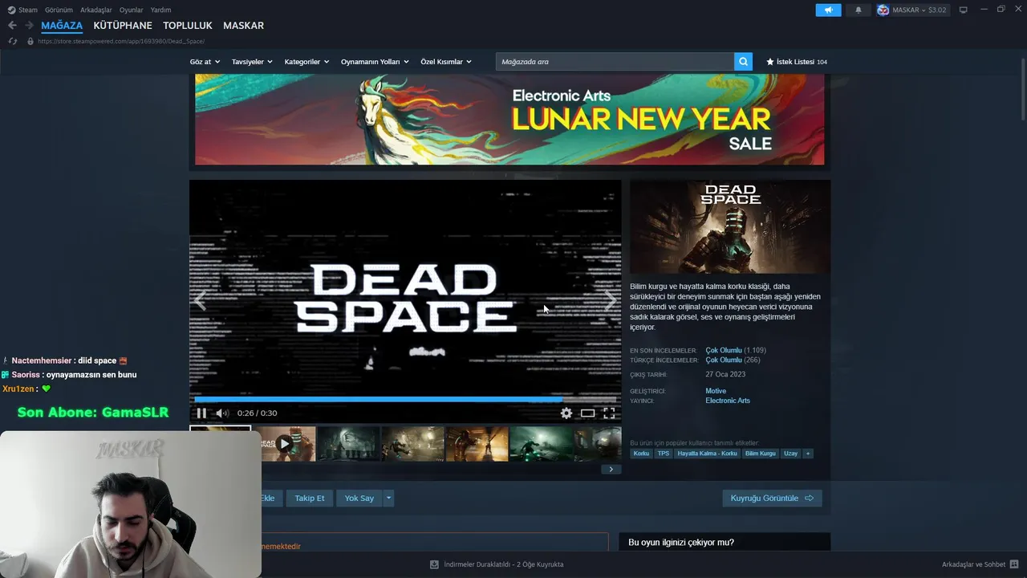1027x578 pixels.
Task: Focus the Mağazada ara search field
Action: (x=615, y=62)
